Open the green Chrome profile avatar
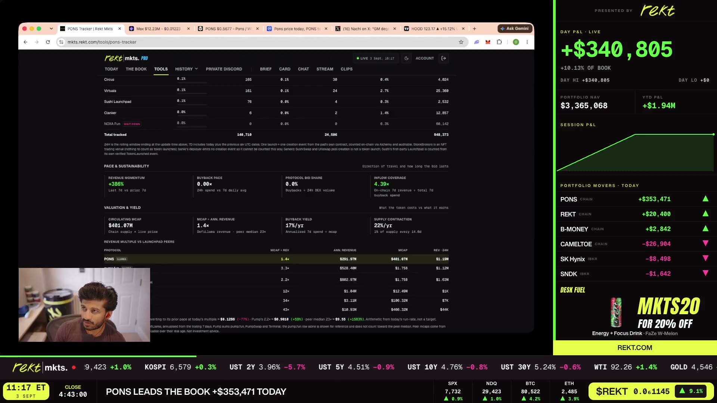 [516, 42]
